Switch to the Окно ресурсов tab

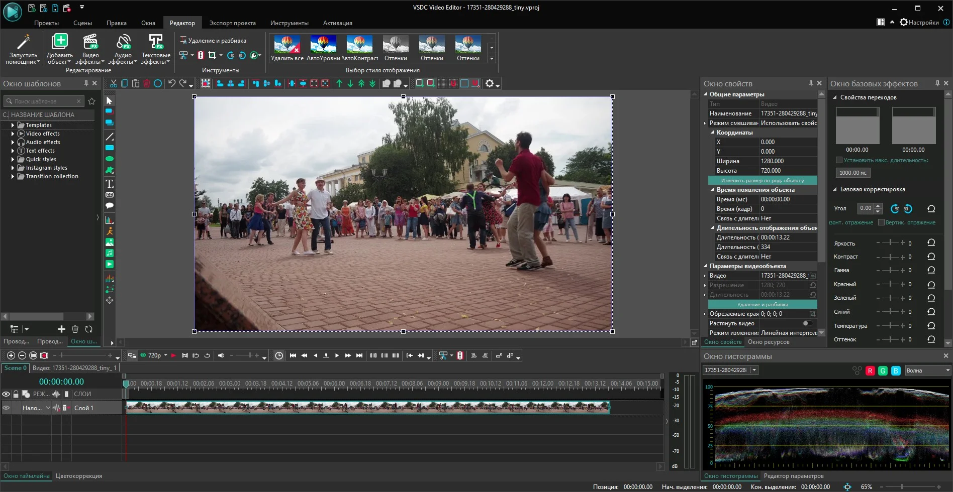pyautogui.click(x=769, y=342)
